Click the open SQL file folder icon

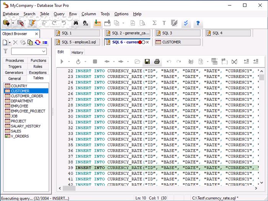[x=137, y=61]
